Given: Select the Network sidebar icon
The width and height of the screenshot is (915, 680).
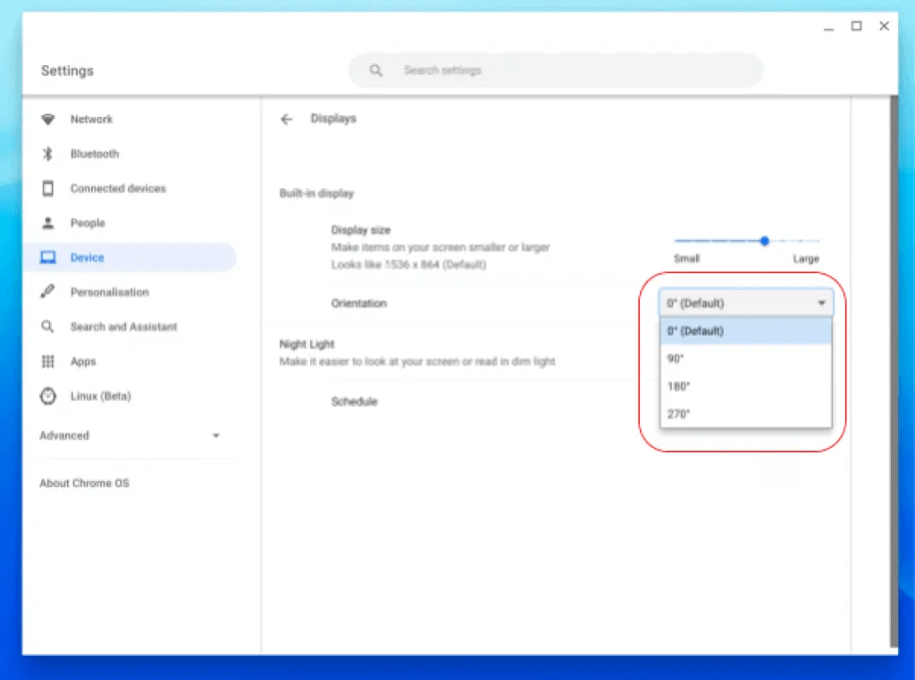Looking at the screenshot, I should tap(48, 119).
